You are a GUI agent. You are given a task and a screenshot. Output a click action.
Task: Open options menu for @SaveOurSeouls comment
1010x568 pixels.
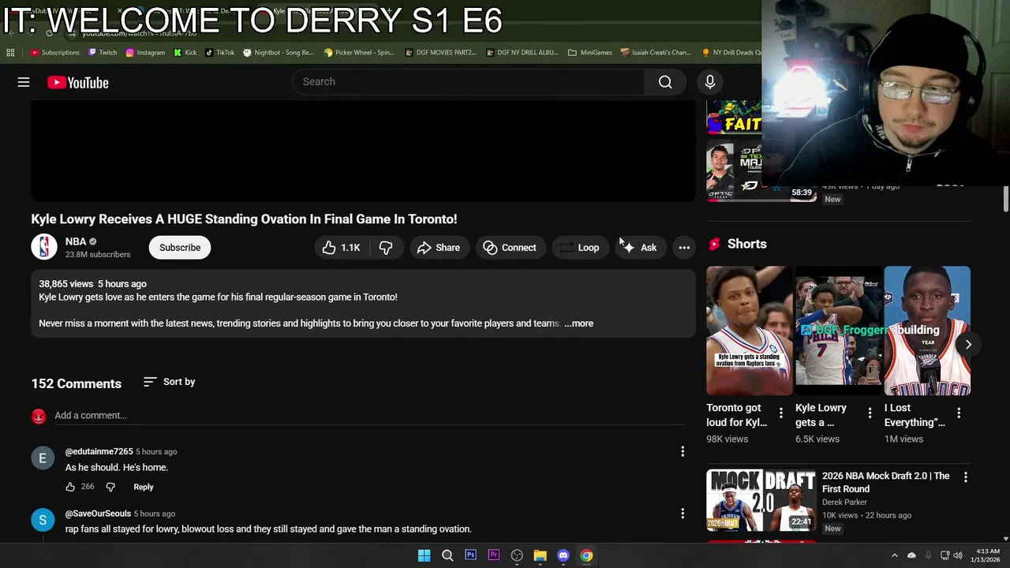683,514
